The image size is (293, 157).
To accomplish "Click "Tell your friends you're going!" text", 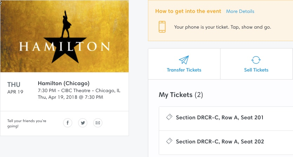I will 27,123.
